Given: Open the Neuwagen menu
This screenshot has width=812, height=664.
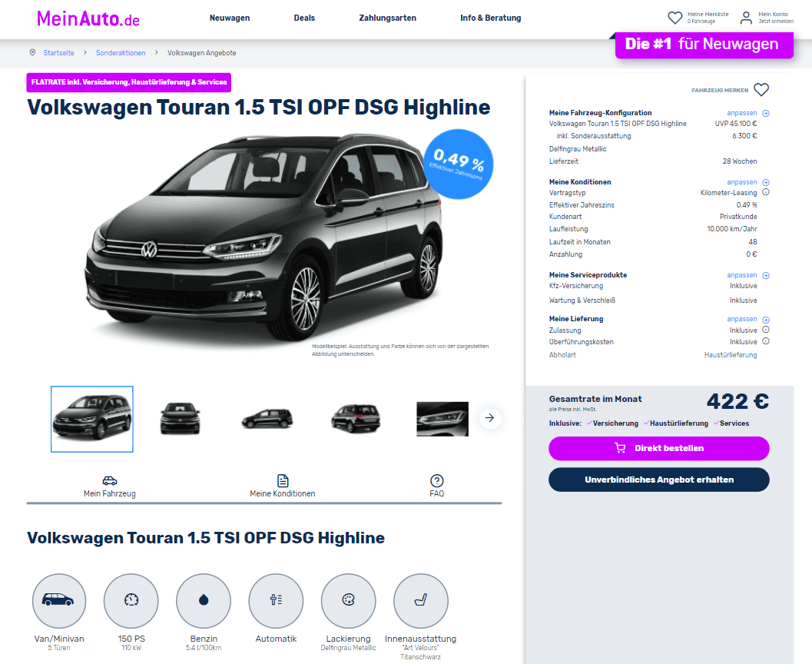Looking at the screenshot, I should point(230,18).
